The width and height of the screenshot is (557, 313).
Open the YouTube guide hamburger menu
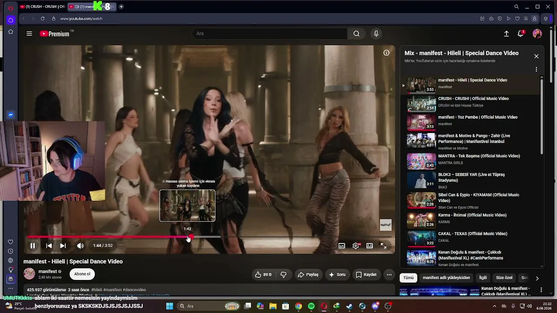[x=29, y=33]
